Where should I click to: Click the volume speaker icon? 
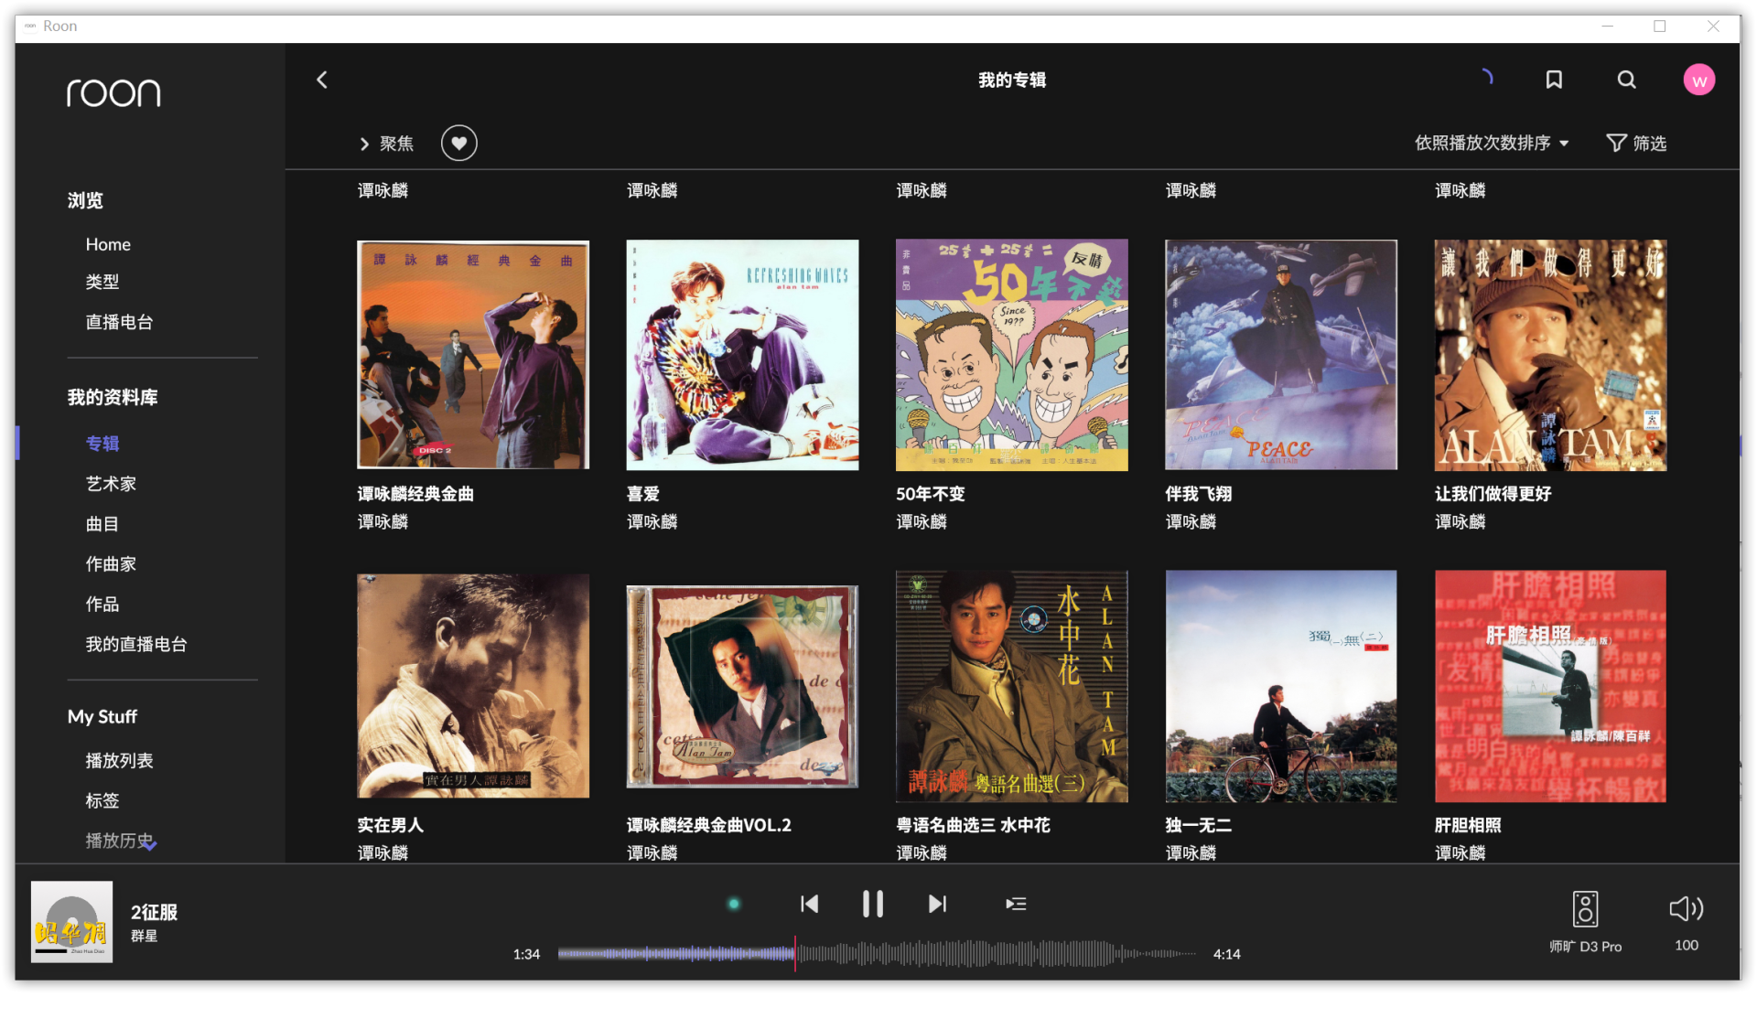[1686, 908]
